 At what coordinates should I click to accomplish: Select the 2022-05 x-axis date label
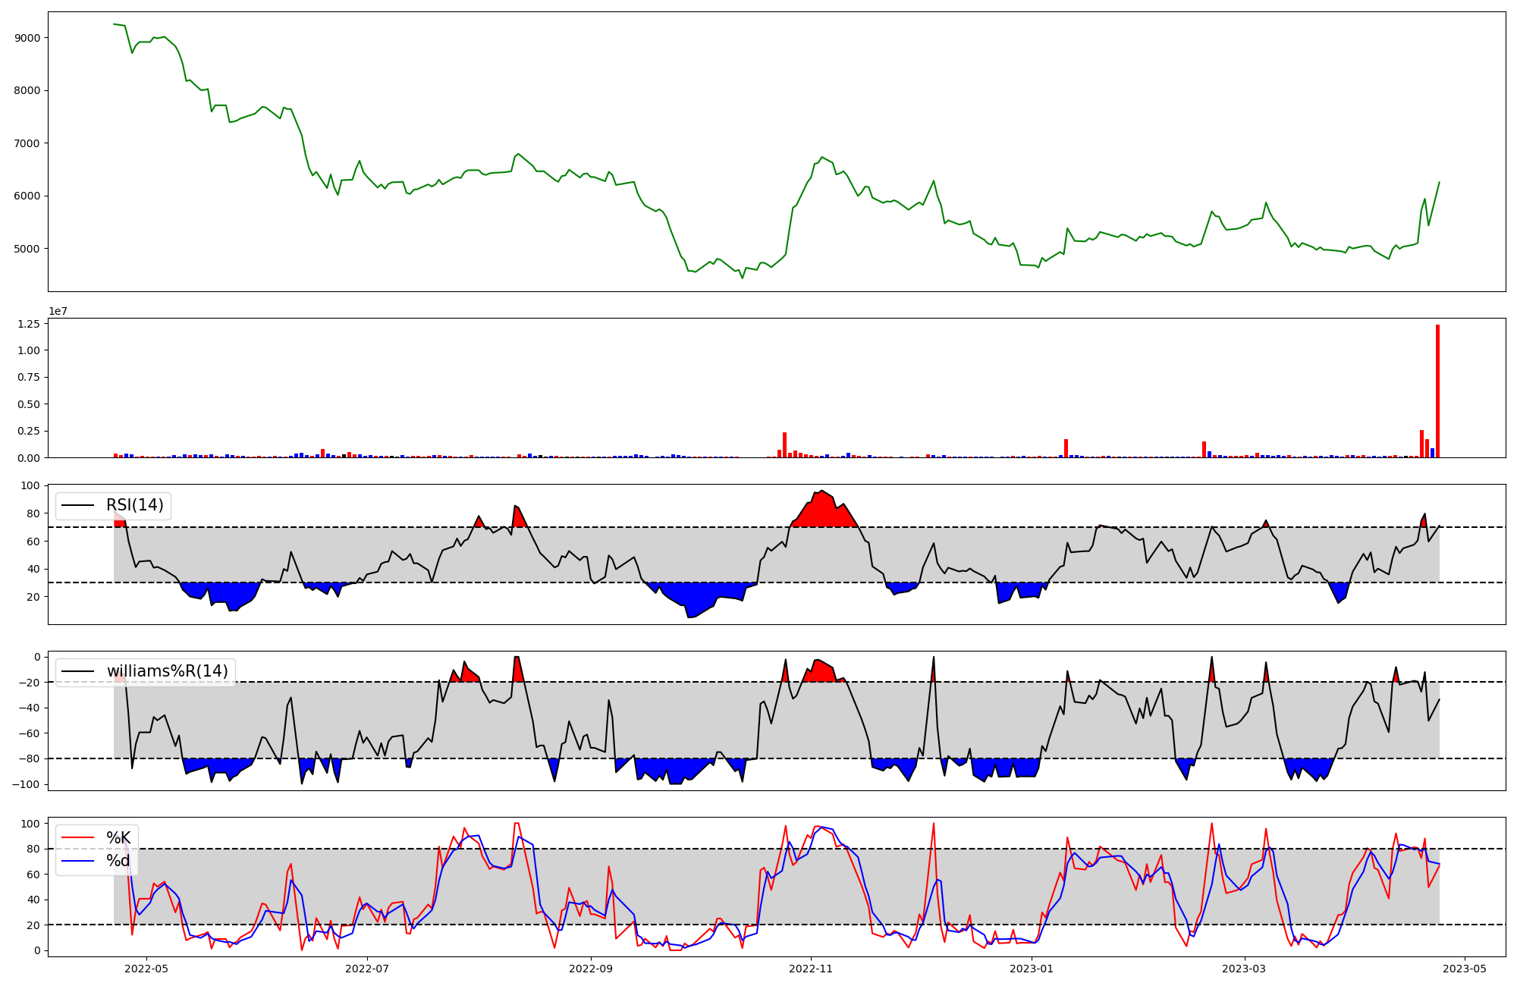pos(146,968)
